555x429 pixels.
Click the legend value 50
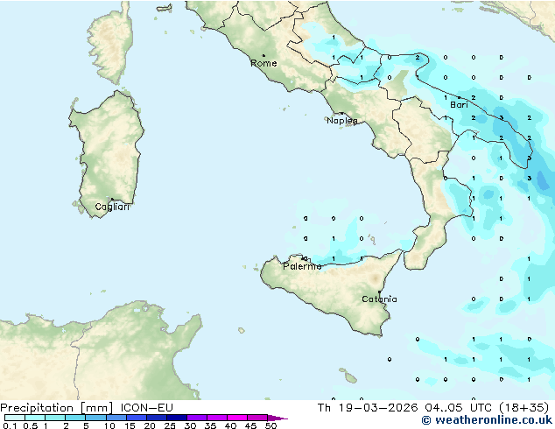(271, 425)
